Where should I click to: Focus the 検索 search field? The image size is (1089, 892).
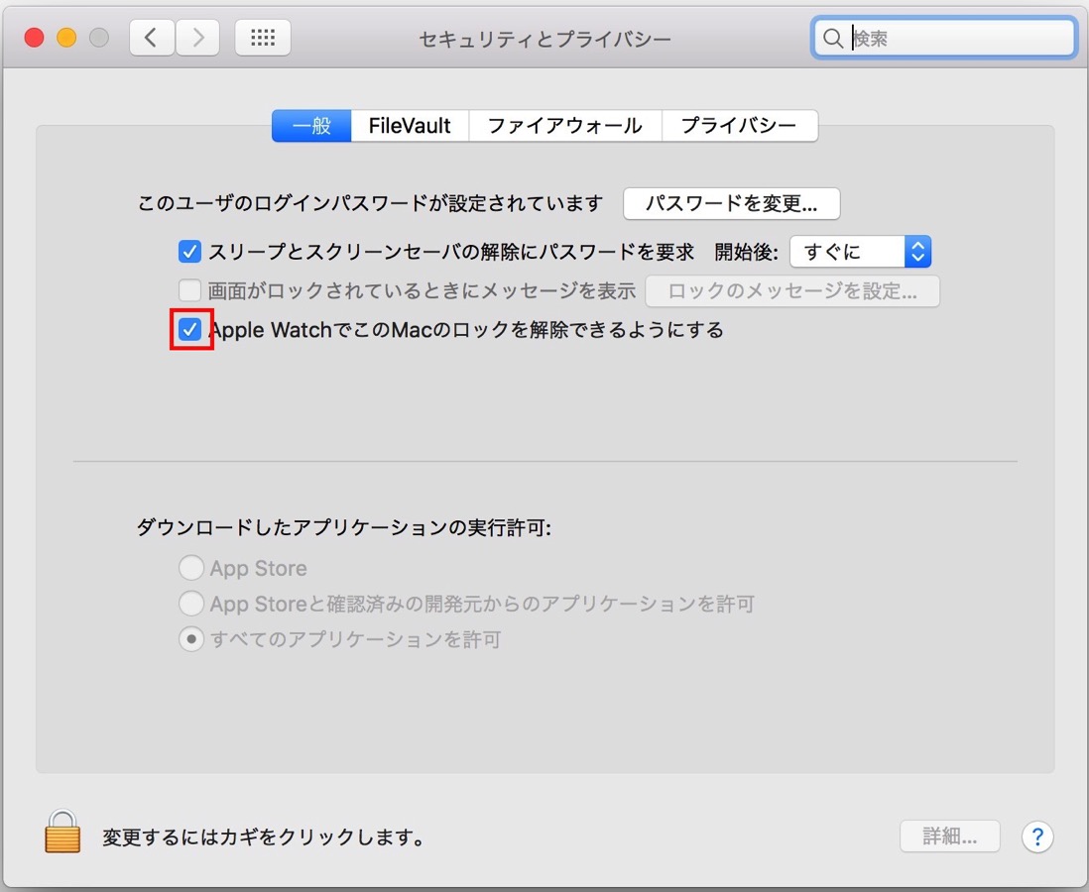(x=944, y=39)
